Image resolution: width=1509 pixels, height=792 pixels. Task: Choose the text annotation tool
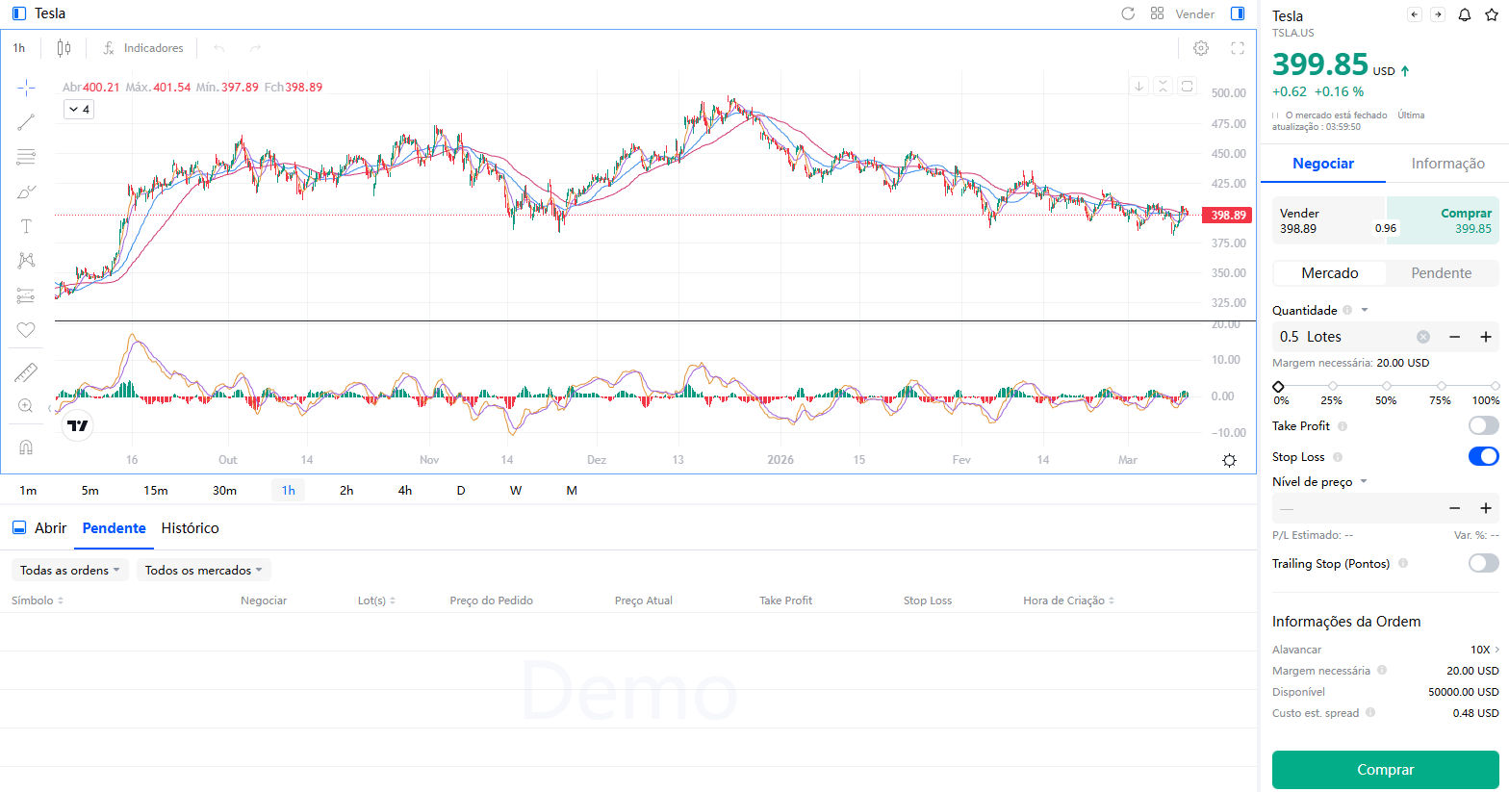(26, 226)
